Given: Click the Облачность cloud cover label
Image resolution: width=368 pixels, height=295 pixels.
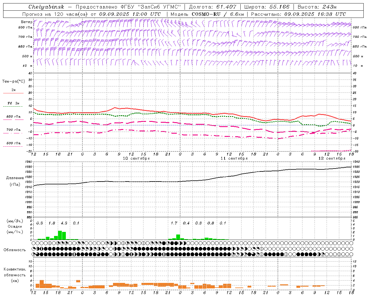Looking at the screenshot, I should 15,250.
